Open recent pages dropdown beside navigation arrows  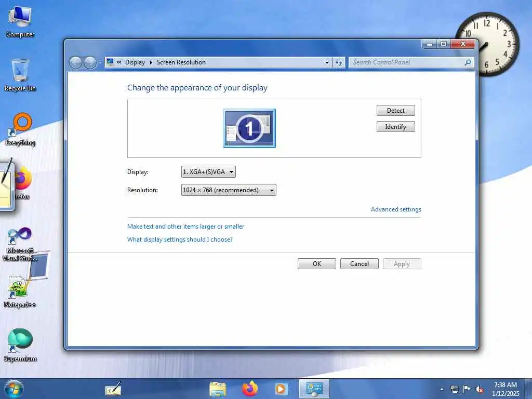(x=100, y=63)
